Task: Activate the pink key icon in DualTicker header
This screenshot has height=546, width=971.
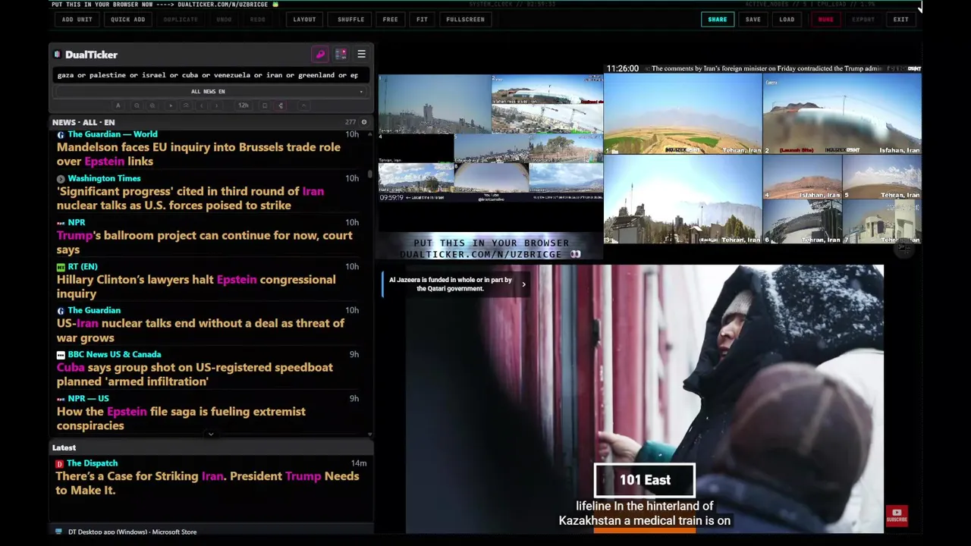Action: (320, 55)
